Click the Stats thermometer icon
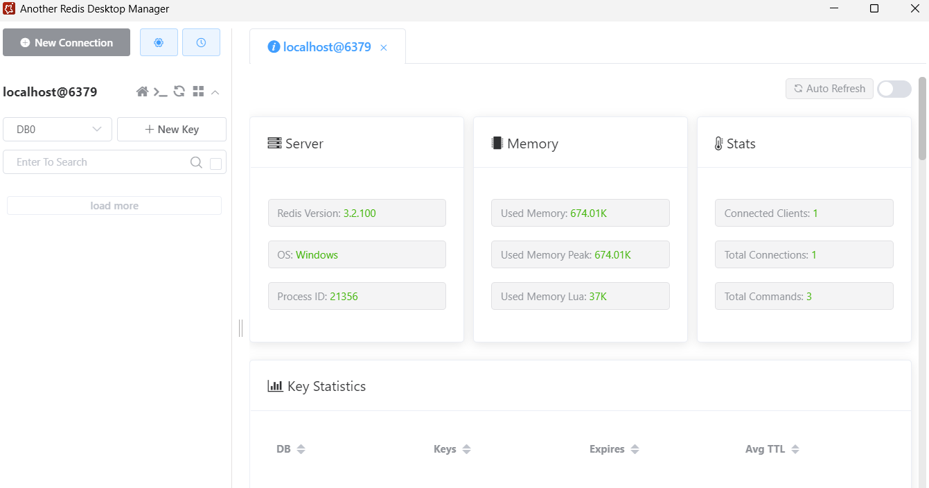 point(718,143)
